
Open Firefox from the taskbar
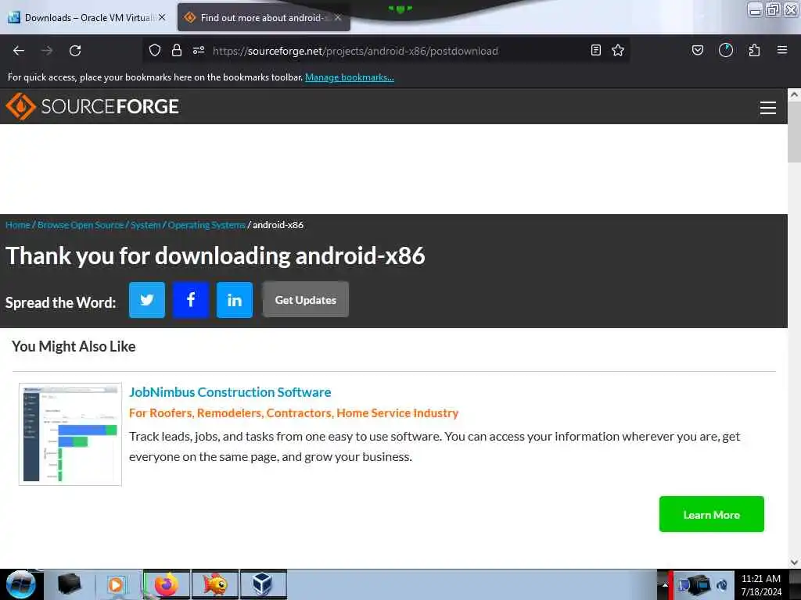(x=167, y=584)
